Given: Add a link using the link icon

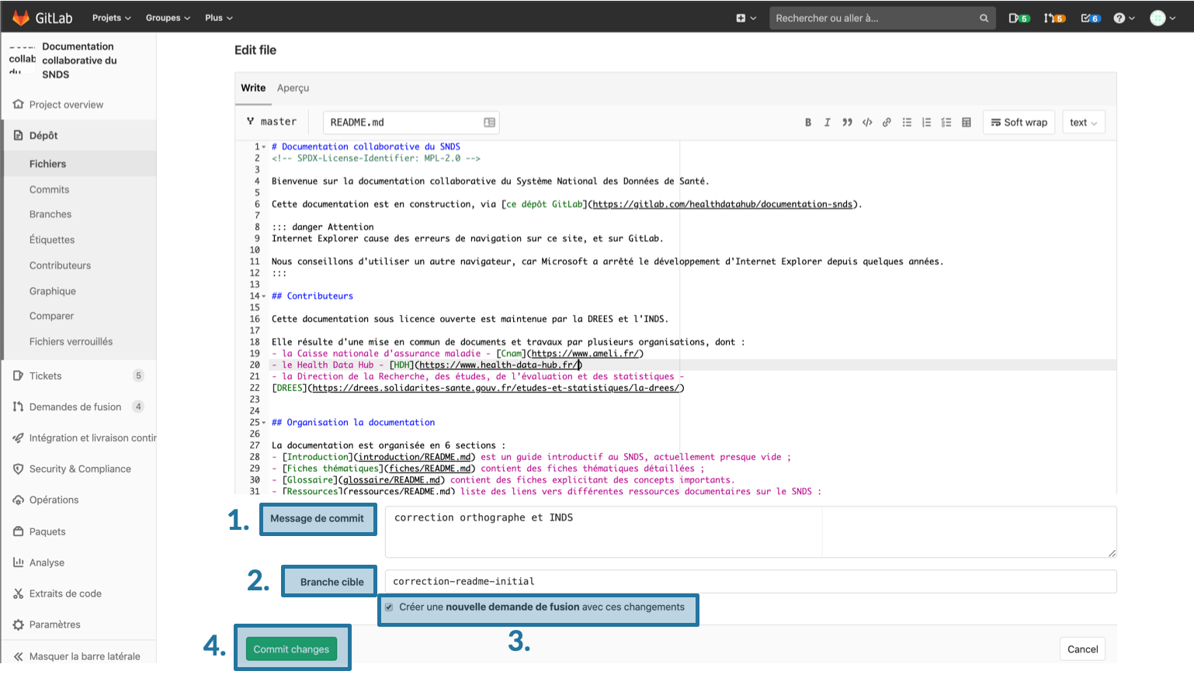Looking at the screenshot, I should (887, 123).
